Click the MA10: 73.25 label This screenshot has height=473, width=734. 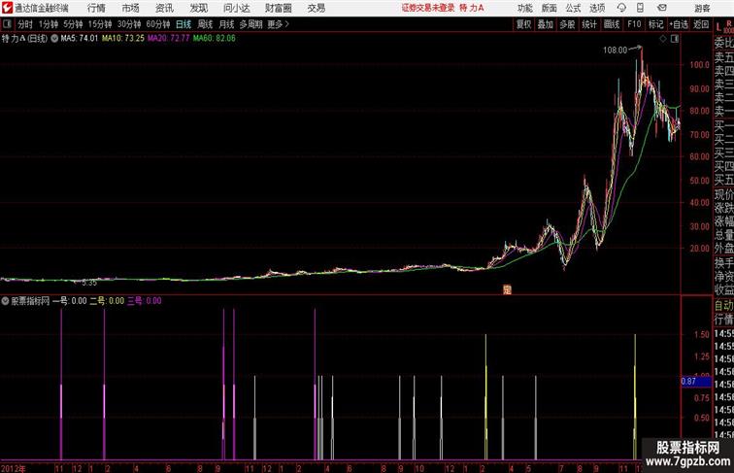point(123,39)
